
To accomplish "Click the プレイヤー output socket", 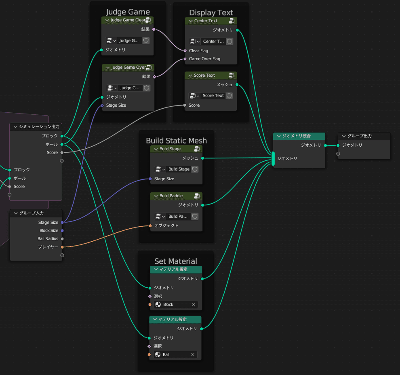I will click(x=62, y=247).
